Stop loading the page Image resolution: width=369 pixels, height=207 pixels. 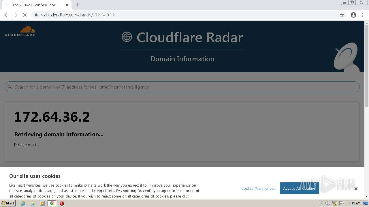(x=25, y=15)
